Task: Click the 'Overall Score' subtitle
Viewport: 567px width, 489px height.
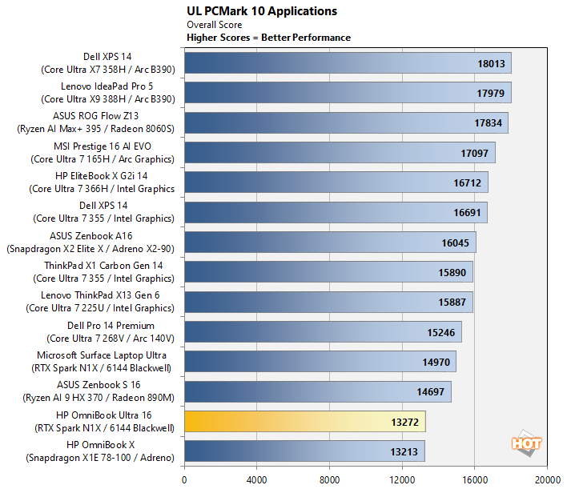Action: [215, 25]
